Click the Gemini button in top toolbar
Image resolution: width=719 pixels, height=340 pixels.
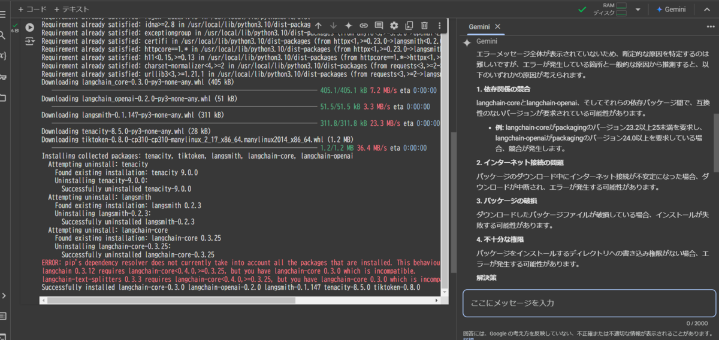[670, 10]
